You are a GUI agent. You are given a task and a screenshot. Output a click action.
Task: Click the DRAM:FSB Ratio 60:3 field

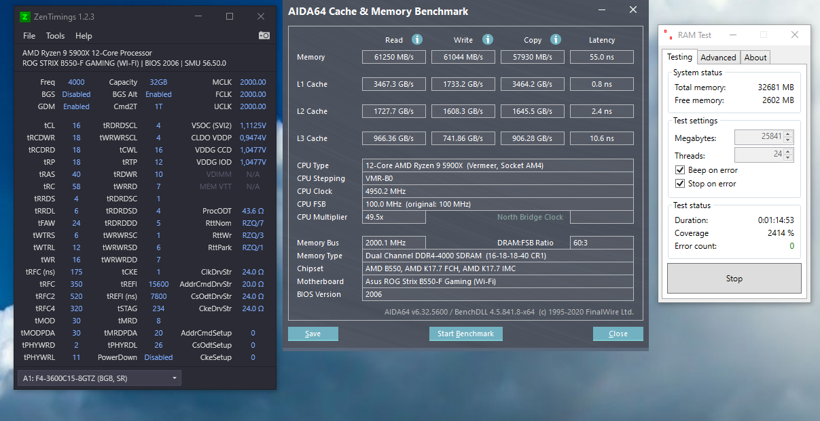coord(602,243)
